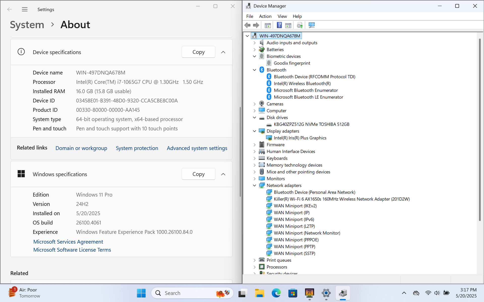Click the Settings page vertical scrollbar
Screen dimensions: 484x302
(240, 152)
